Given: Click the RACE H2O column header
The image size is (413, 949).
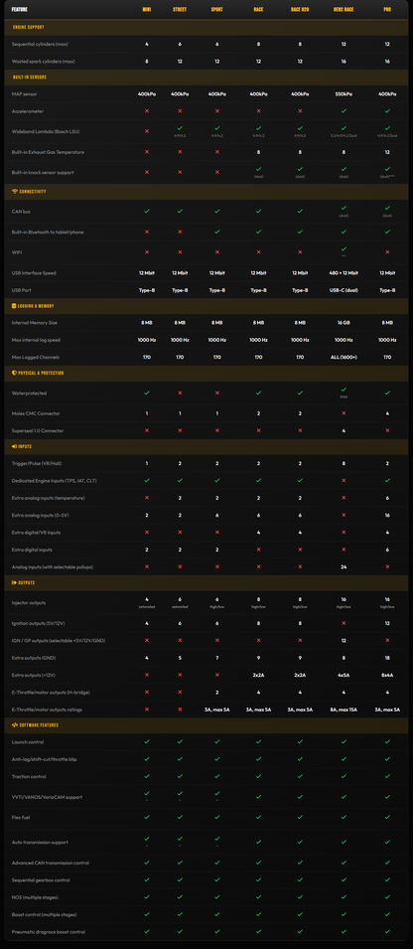Looking at the screenshot, I should point(300,10).
